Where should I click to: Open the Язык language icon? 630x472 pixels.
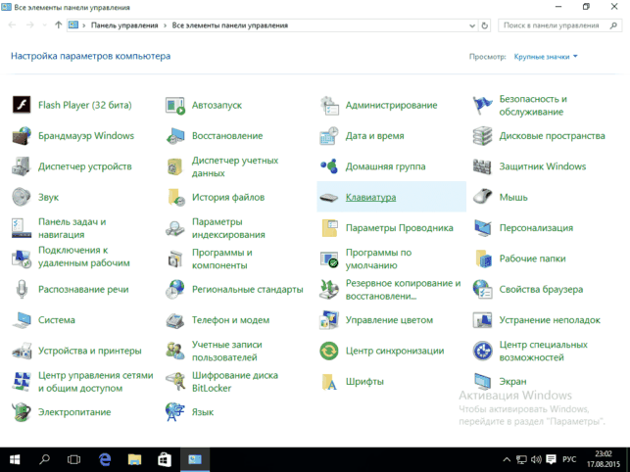pyautogui.click(x=175, y=412)
